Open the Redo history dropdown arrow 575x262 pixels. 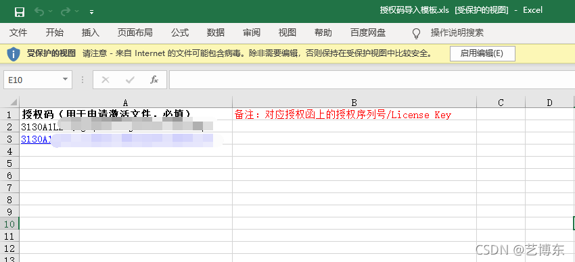(76, 11)
